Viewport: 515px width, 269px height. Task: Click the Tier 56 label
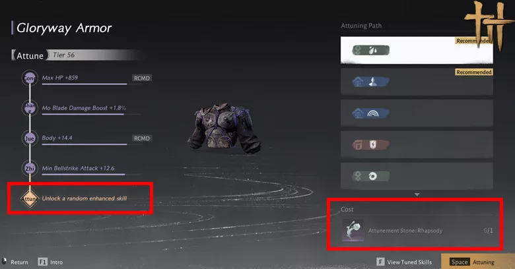[64, 55]
